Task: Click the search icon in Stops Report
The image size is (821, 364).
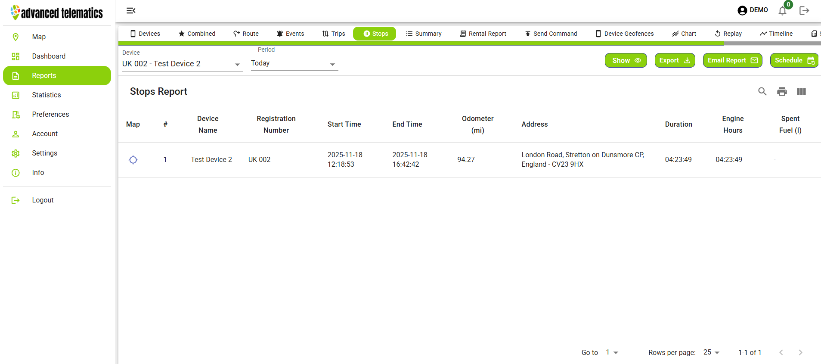Action: pyautogui.click(x=762, y=91)
